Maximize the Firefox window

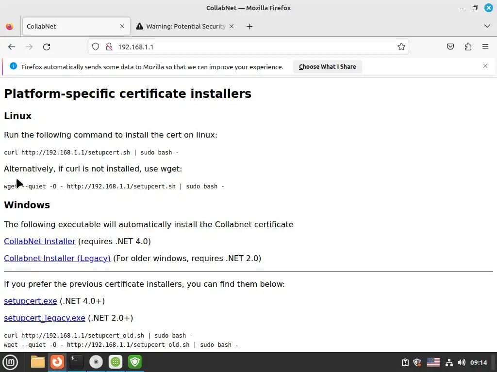pyautogui.click(x=475, y=8)
